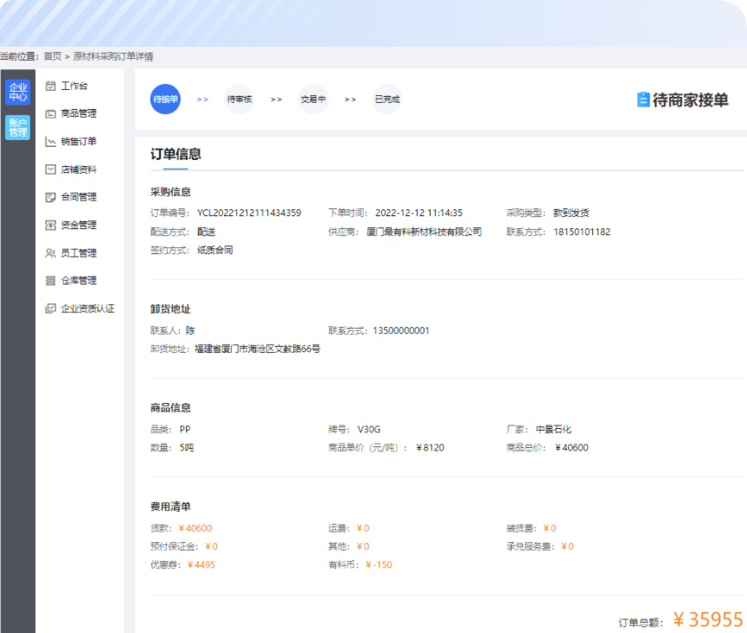Click the clipboard icon beside 待商家接单
This screenshot has width=747, height=633.
click(x=643, y=99)
